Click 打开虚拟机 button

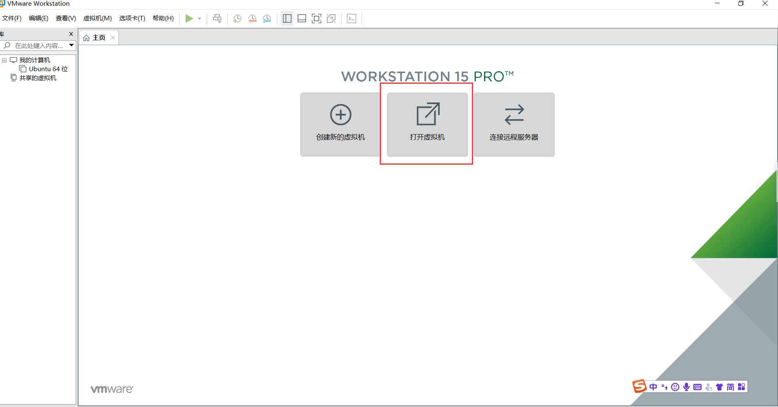coord(427,124)
